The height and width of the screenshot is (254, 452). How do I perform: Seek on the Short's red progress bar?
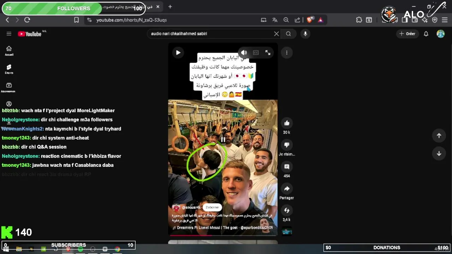[222, 235]
